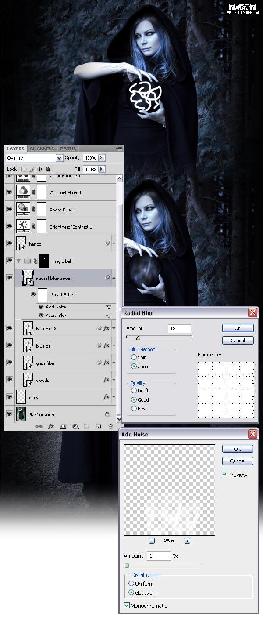Open Radial Blur filter blending options icon

click(x=108, y=316)
